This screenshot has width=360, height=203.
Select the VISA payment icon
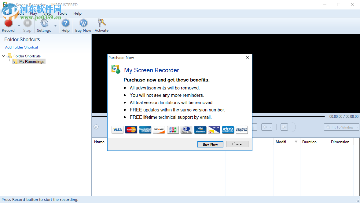117,130
